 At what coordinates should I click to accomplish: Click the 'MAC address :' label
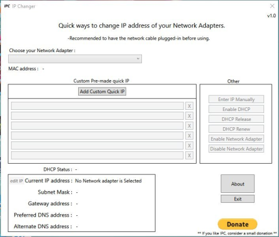24,69
